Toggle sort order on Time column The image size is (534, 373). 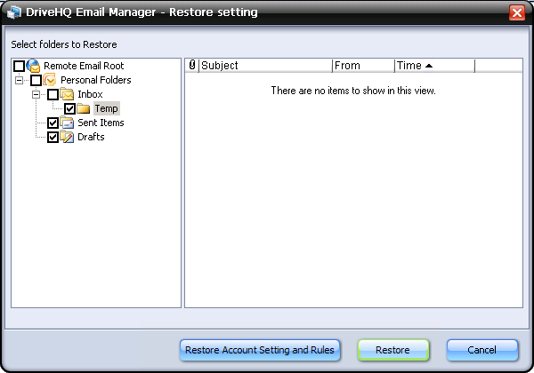(434, 66)
